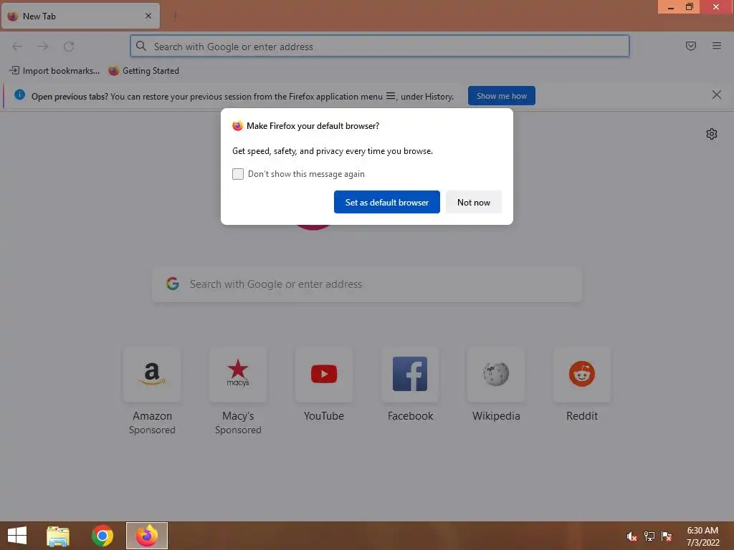Click the muted volume tray icon

point(632,536)
